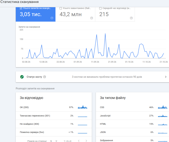Open the JSON sparkline chart
Viewport: 169px width, 142px height.
[163, 133]
